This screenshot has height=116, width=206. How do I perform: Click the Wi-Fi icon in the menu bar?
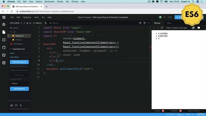[162, 2]
